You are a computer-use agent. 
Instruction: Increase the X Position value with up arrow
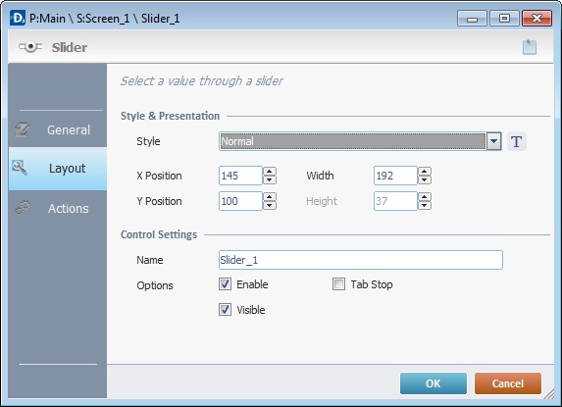tap(270, 172)
